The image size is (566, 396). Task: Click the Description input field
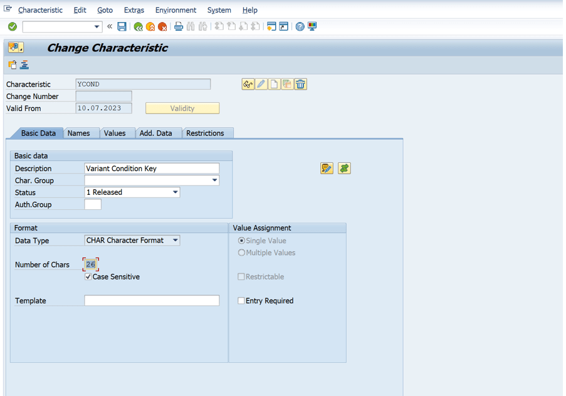[x=152, y=169]
